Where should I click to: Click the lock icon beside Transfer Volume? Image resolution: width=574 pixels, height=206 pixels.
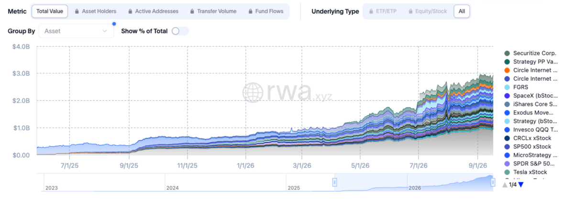click(x=192, y=11)
